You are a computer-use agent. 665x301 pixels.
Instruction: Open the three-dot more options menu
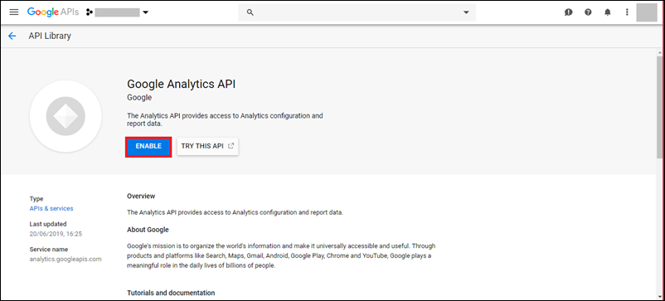627,12
